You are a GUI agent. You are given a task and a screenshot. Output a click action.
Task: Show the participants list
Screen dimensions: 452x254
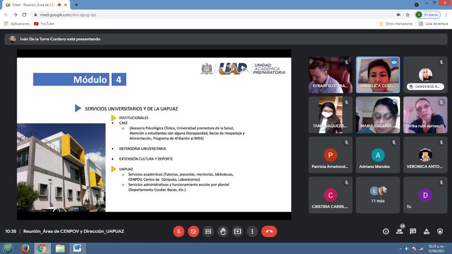point(399,231)
